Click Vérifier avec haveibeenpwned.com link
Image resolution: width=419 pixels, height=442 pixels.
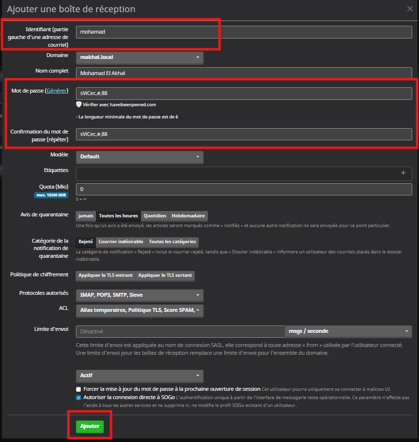(x=119, y=105)
